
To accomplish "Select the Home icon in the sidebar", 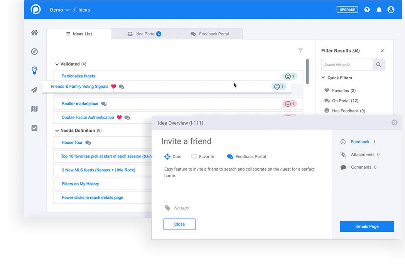I will 34,32.
